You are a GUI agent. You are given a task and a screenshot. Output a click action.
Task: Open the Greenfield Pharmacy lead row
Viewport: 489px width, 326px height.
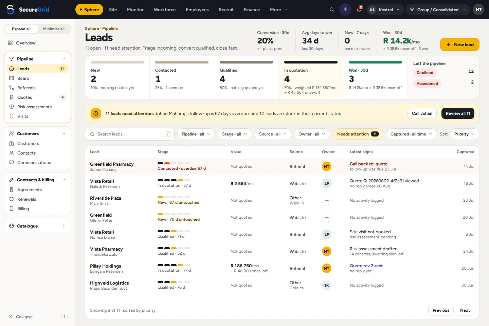(282, 166)
